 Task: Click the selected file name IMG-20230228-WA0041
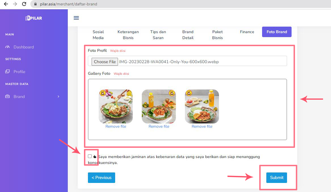[169, 62]
